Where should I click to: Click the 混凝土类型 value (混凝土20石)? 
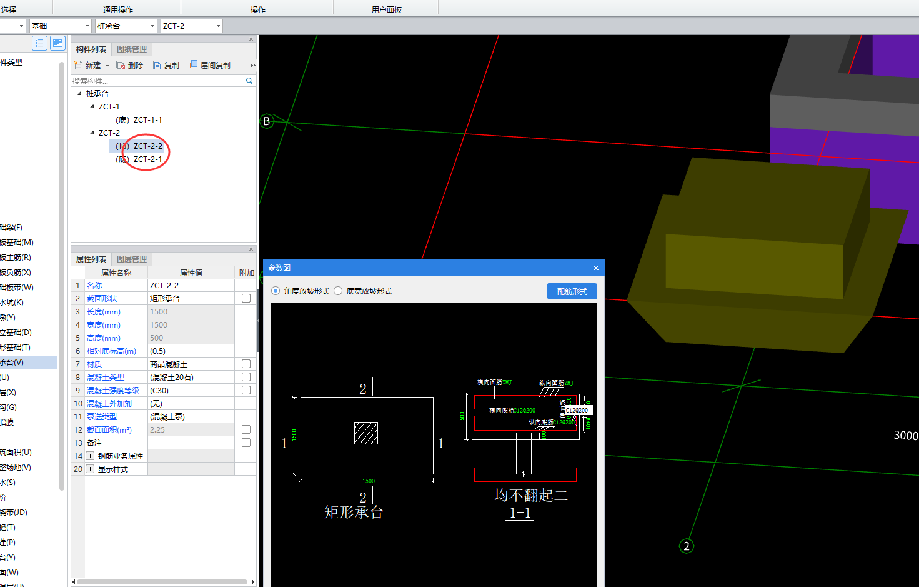tap(191, 377)
